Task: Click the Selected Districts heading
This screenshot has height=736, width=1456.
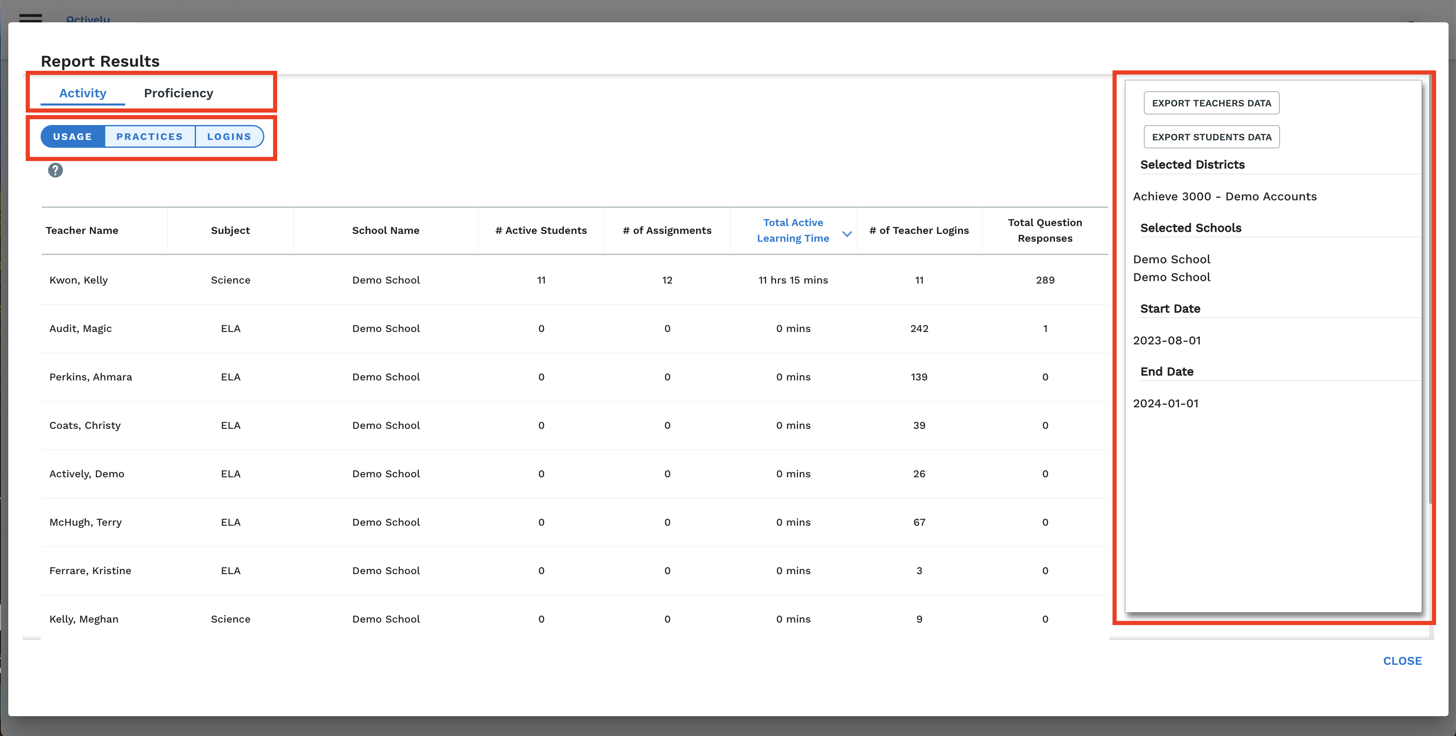Action: click(1192, 165)
